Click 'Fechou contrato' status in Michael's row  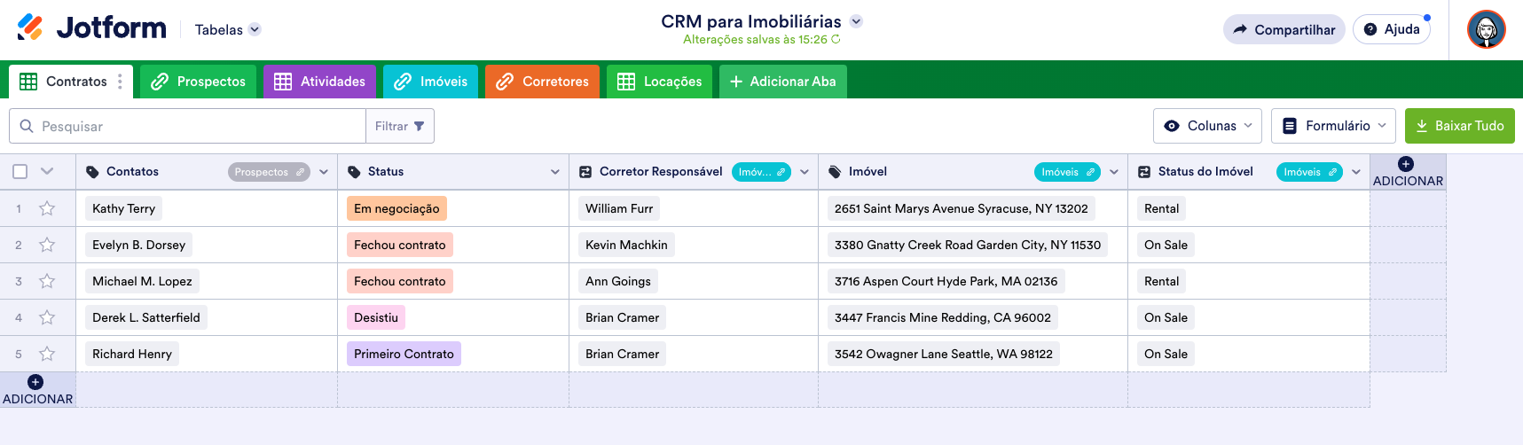(x=400, y=281)
